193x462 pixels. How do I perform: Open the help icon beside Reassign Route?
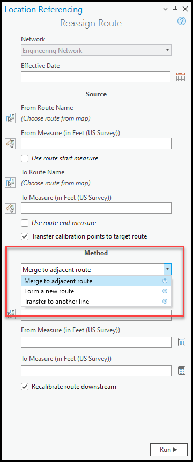[x=182, y=21]
